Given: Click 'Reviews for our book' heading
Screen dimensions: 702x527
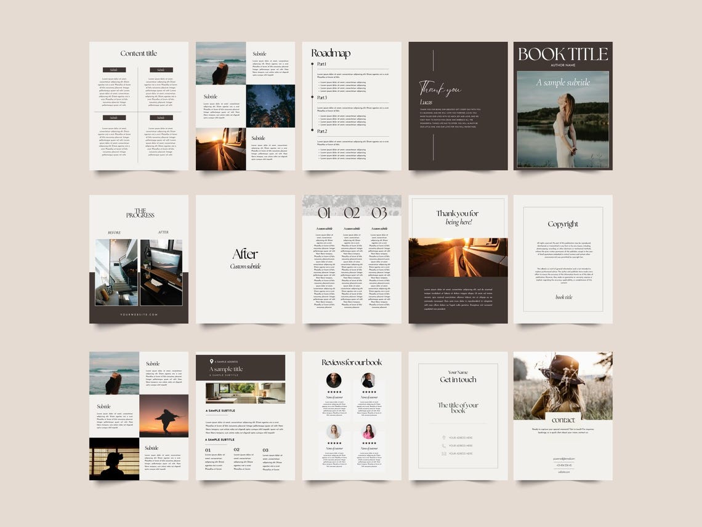Looking at the screenshot, I should (352, 362).
